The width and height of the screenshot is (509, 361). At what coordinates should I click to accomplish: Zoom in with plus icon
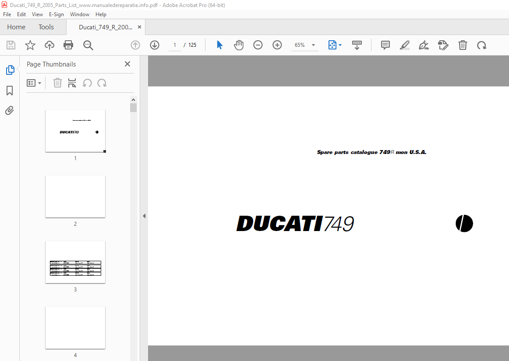pyautogui.click(x=277, y=45)
